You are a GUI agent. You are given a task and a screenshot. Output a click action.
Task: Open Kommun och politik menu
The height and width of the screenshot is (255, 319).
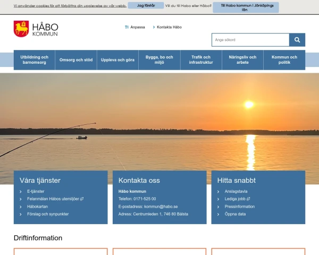pos(284,60)
